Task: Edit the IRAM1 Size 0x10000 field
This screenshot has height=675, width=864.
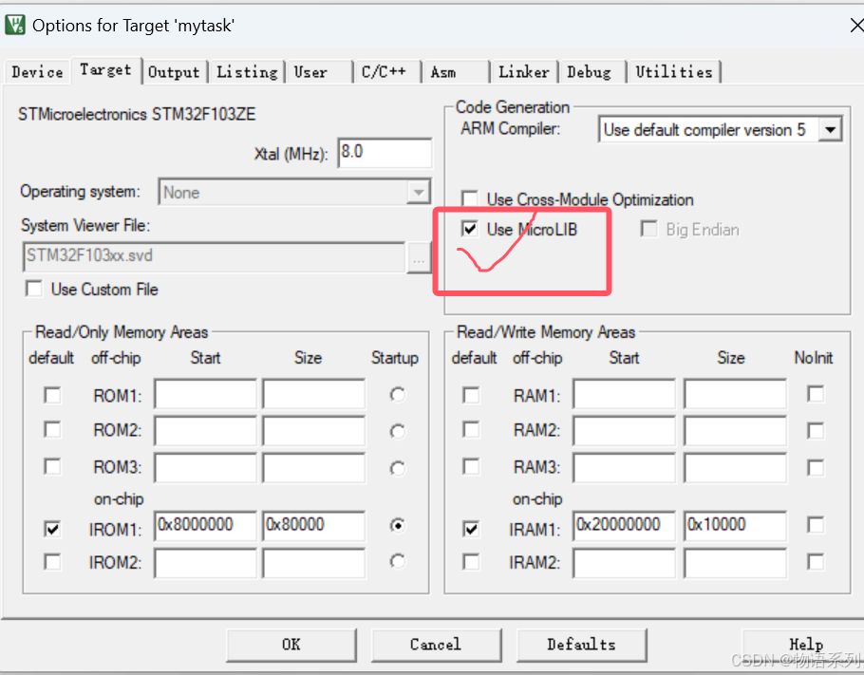Action: coord(735,526)
